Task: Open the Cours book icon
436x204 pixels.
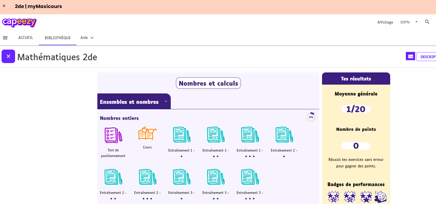Action: [x=147, y=133]
